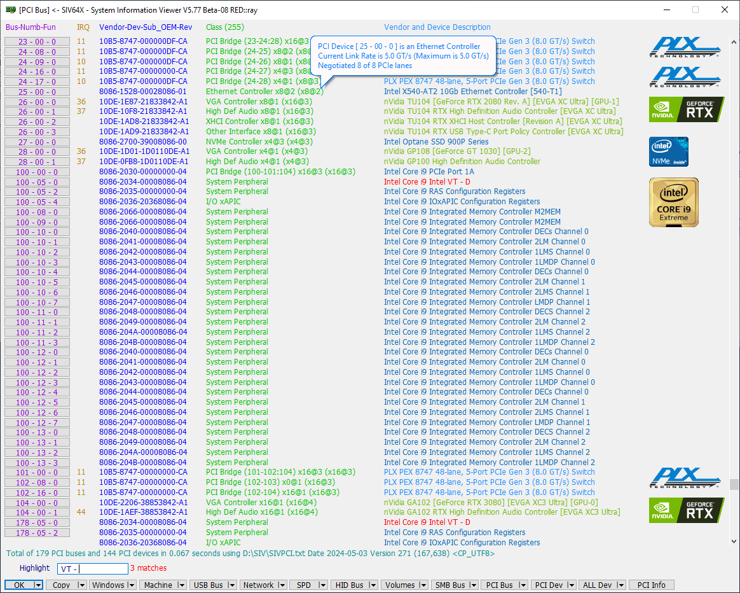This screenshot has height=593, width=740.
Task: Click the Highlight text input field
Action: pos(92,569)
